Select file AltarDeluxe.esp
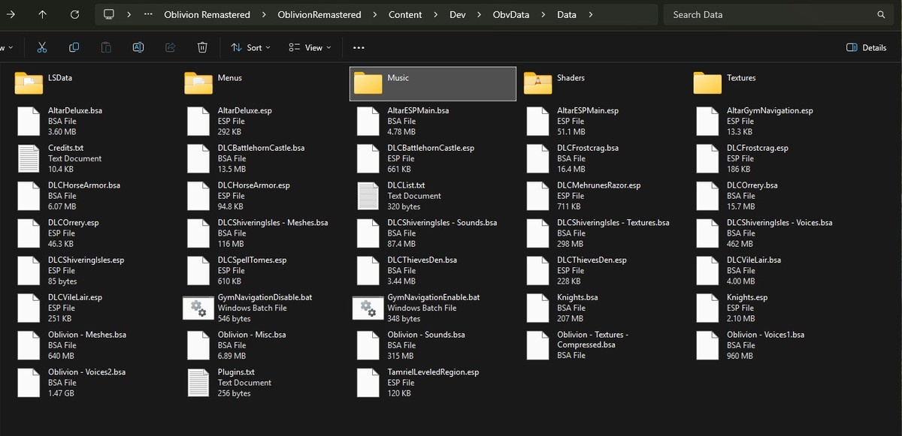Viewport: 902px width, 436px height. pos(264,121)
